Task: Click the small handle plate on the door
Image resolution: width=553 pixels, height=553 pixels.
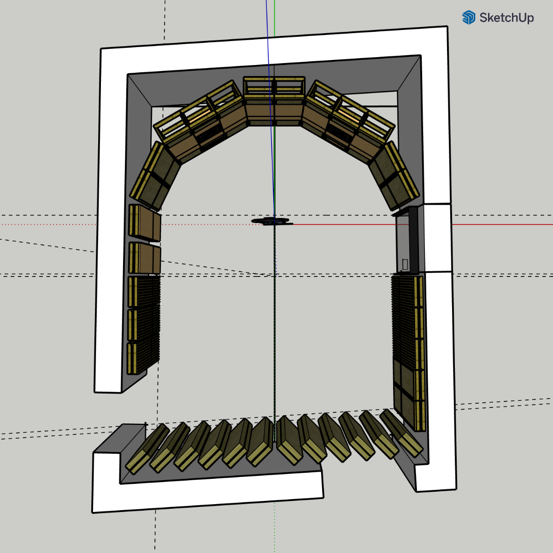Action: click(405, 264)
